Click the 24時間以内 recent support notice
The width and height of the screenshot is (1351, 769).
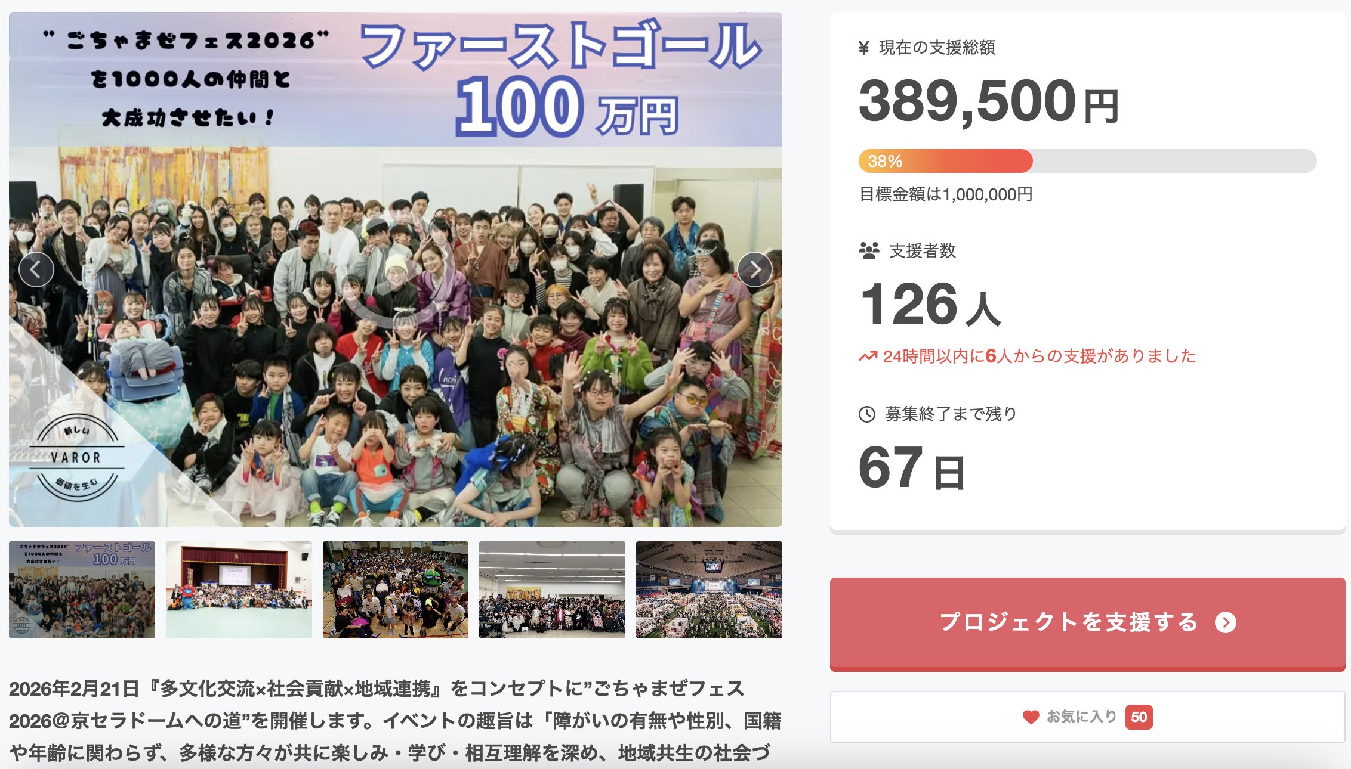(x=1038, y=356)
